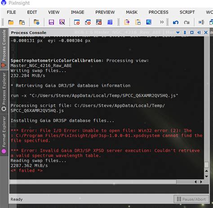Open the MASK menu
Screen dimensions: 213x208
point(132,12)
